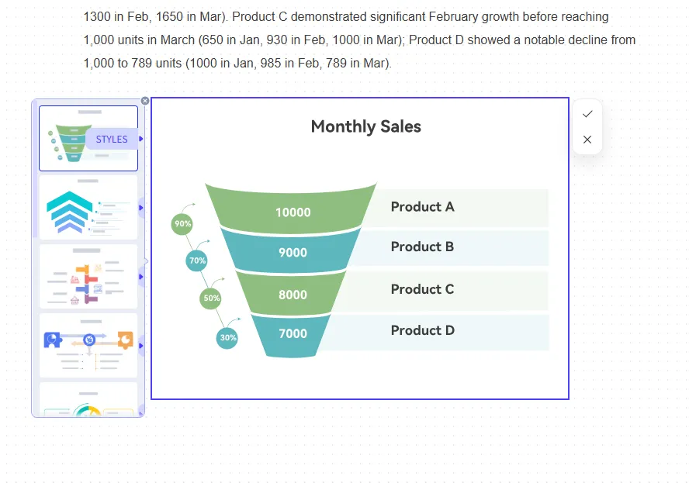This screenshot has width=689, height=483.
Task: Confirm the infographic with the checkmark icon
Action: [x=587, y=114]
